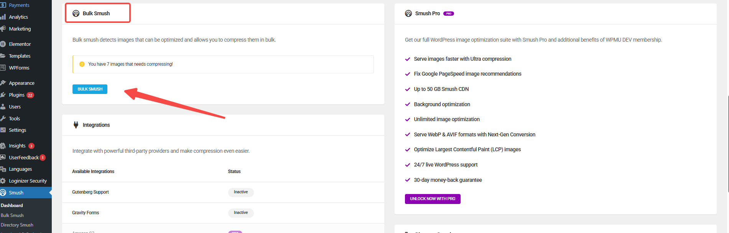
Task: Click the Gravity Forms Inactive status badge
Action: (x=241, y=213)
